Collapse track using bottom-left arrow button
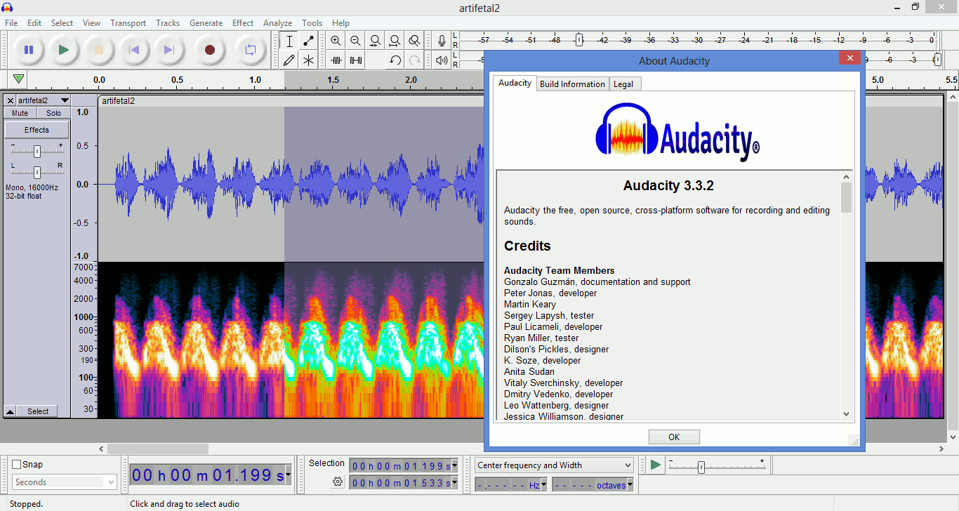Screen dimensions: 959x511 pos(10,411)
